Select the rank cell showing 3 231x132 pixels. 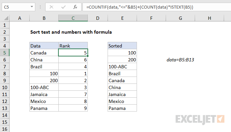pyautogui.click(x=73, y=87)
